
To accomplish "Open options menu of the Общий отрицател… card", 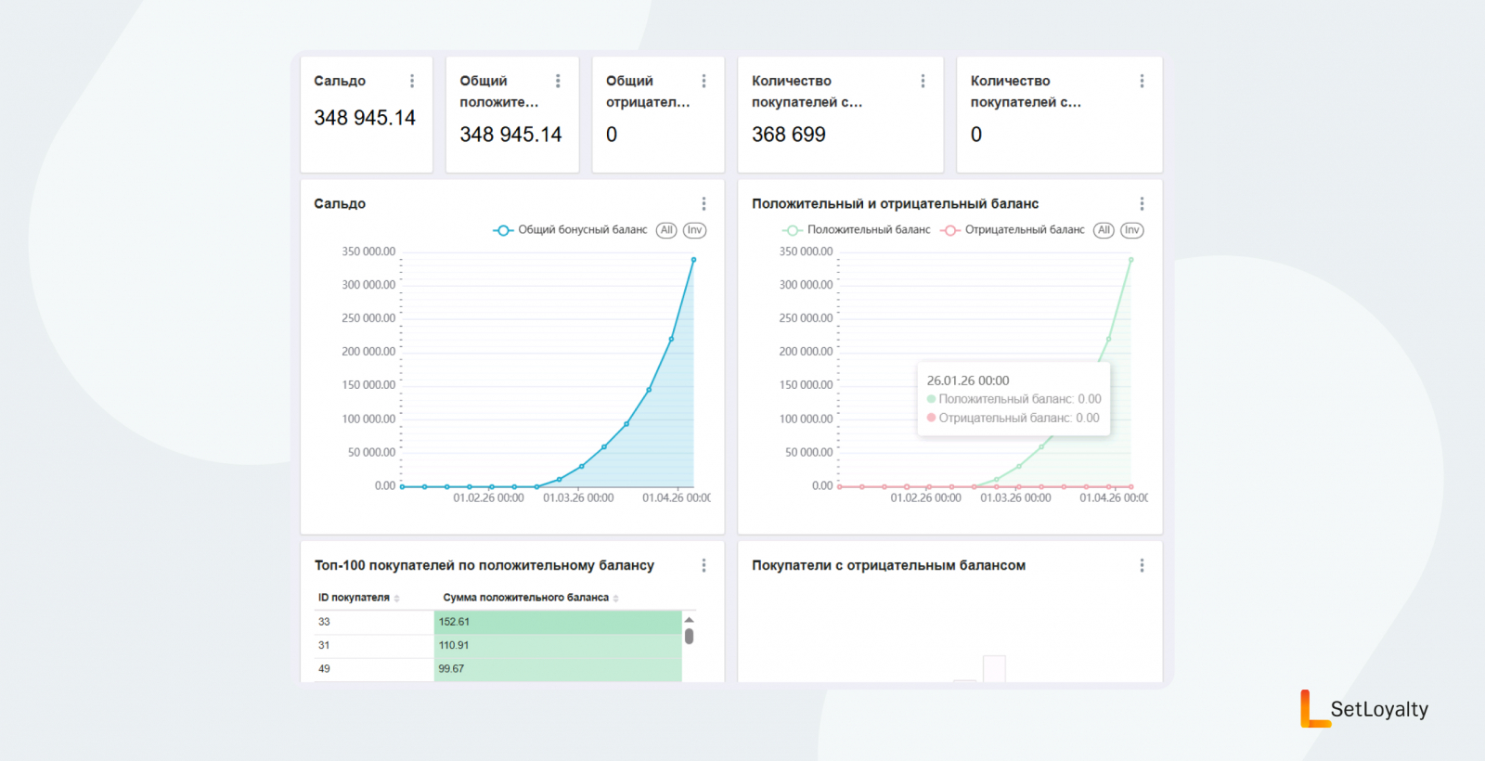I will pyautogui.click(x=704, y=82).
